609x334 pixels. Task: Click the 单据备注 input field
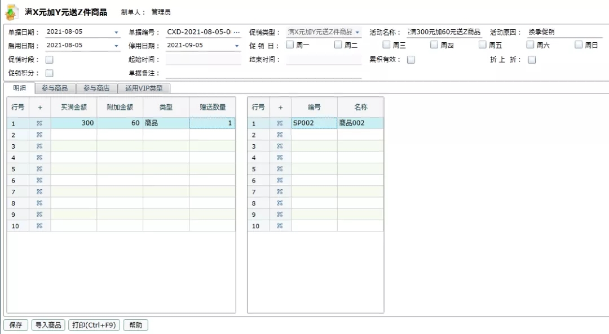263,73
